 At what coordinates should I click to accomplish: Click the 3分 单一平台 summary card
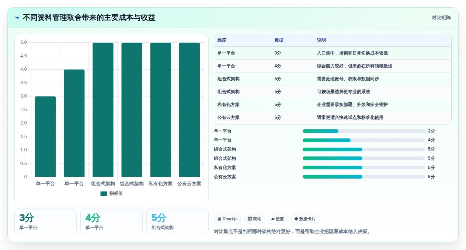click(x=45, y=222)
